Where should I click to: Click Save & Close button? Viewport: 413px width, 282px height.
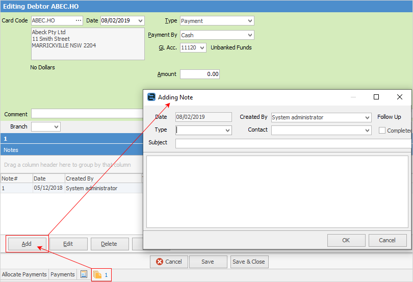249,262
